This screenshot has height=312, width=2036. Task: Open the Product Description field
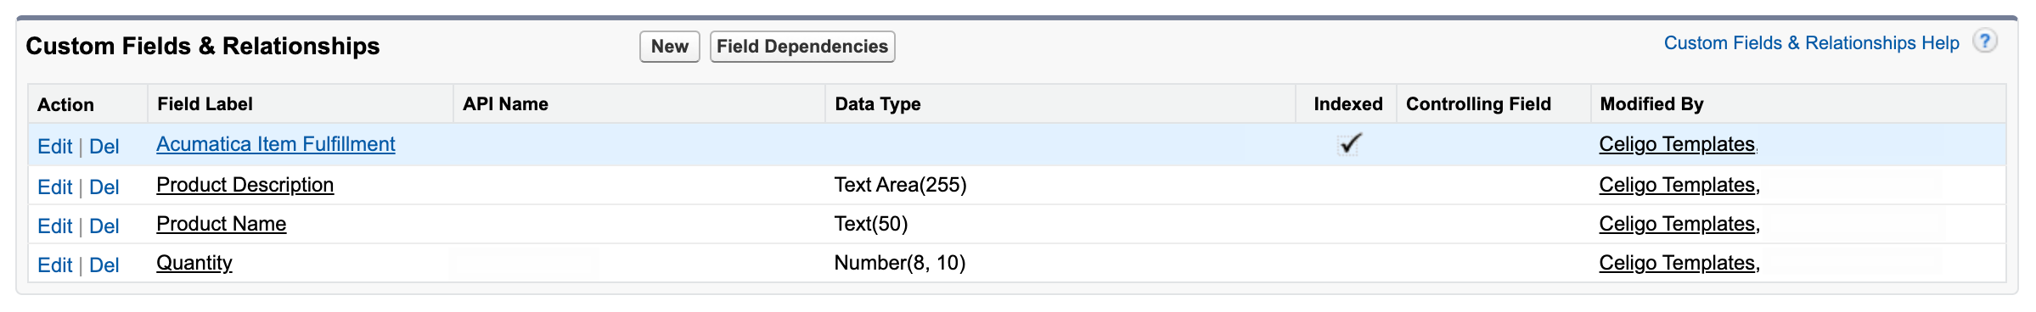click(245, 185)
